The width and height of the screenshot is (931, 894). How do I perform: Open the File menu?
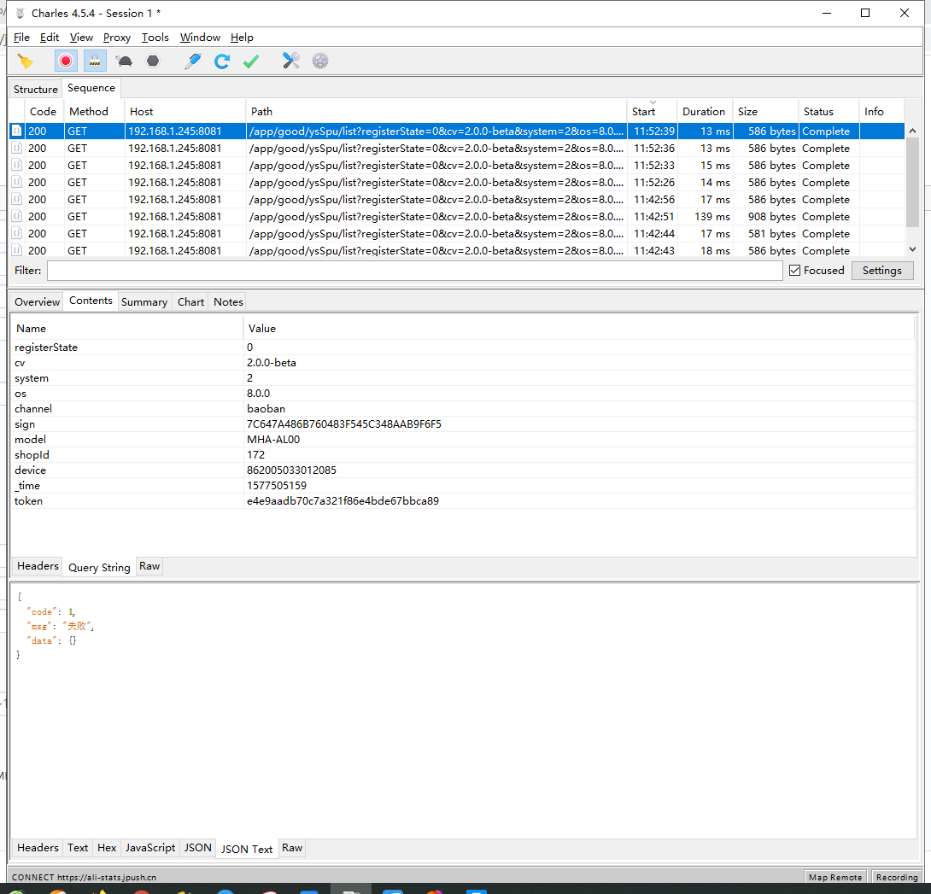[21, 38]
